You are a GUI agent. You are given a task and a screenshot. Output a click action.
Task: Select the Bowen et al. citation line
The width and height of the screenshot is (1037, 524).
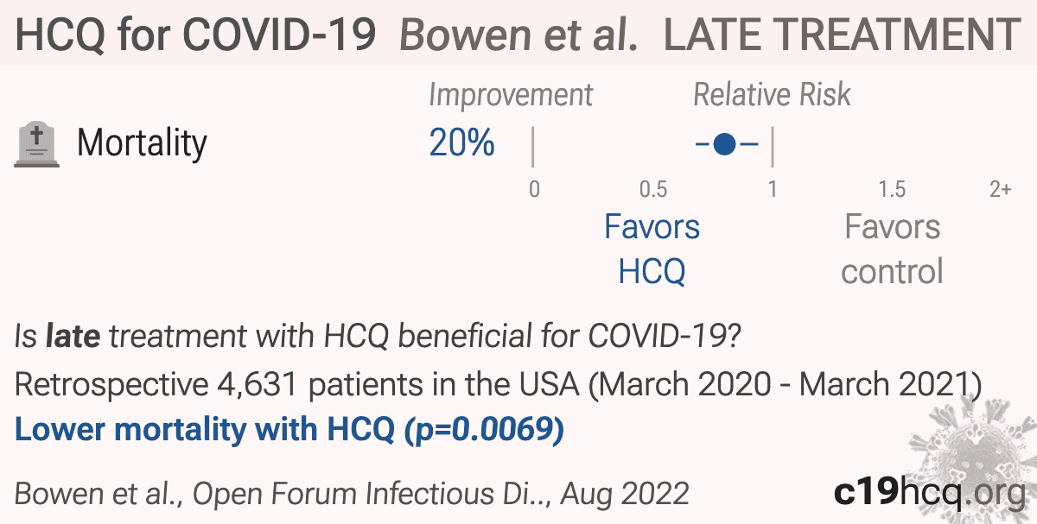(x=352, y=494)
